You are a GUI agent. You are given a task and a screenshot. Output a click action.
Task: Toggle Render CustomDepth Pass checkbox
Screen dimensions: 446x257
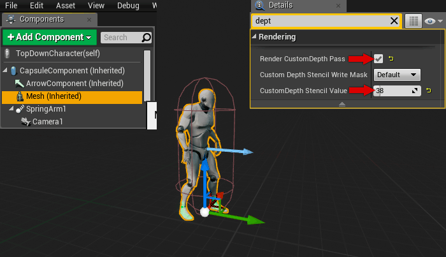pos(378,59)
